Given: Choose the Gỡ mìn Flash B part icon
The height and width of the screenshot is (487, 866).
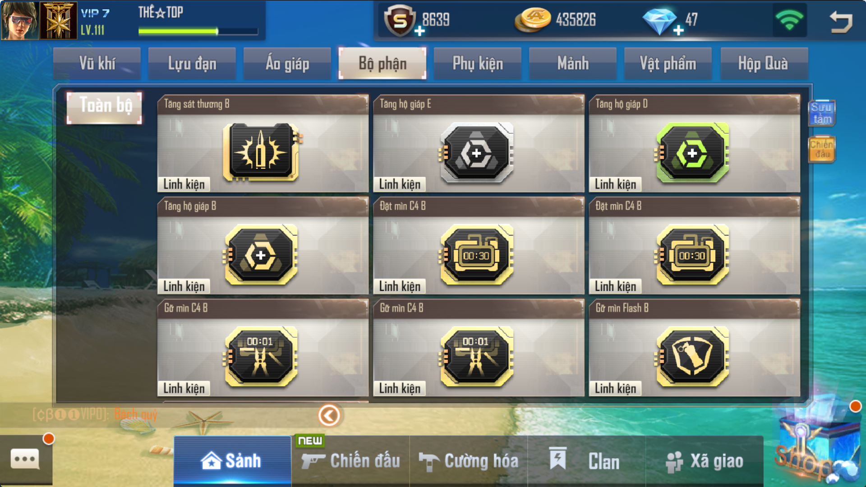Looking at the screenshot, I should [x=692, y=357].
